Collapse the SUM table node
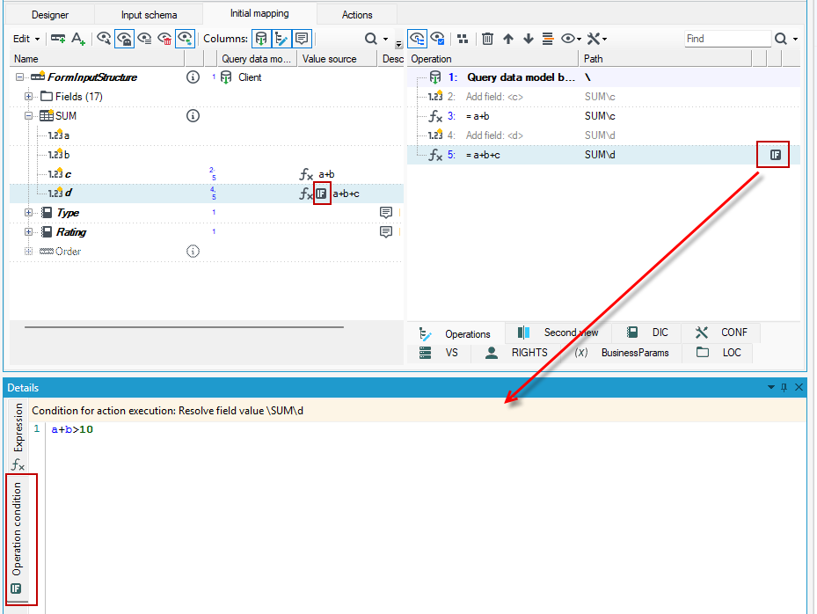Screen dimensions: 817x614 point(29,116)
